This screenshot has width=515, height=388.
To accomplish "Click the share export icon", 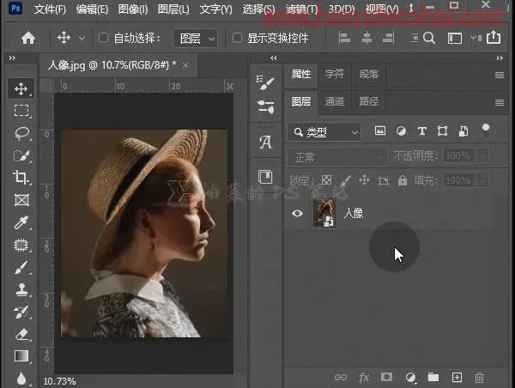I will [494, 38].
